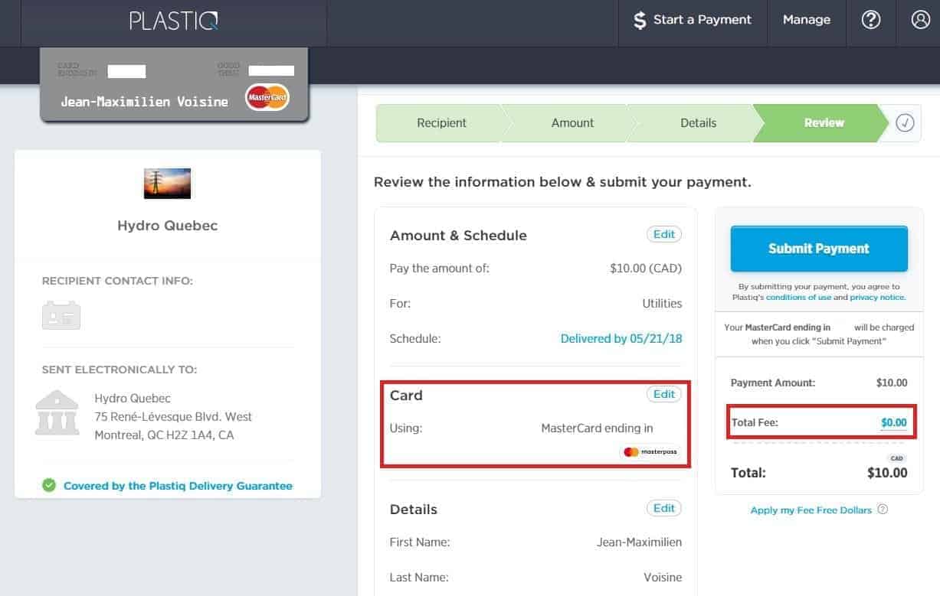The image size is (940, 596).
Task: Return to the Details step
Action: pos(698,123)
